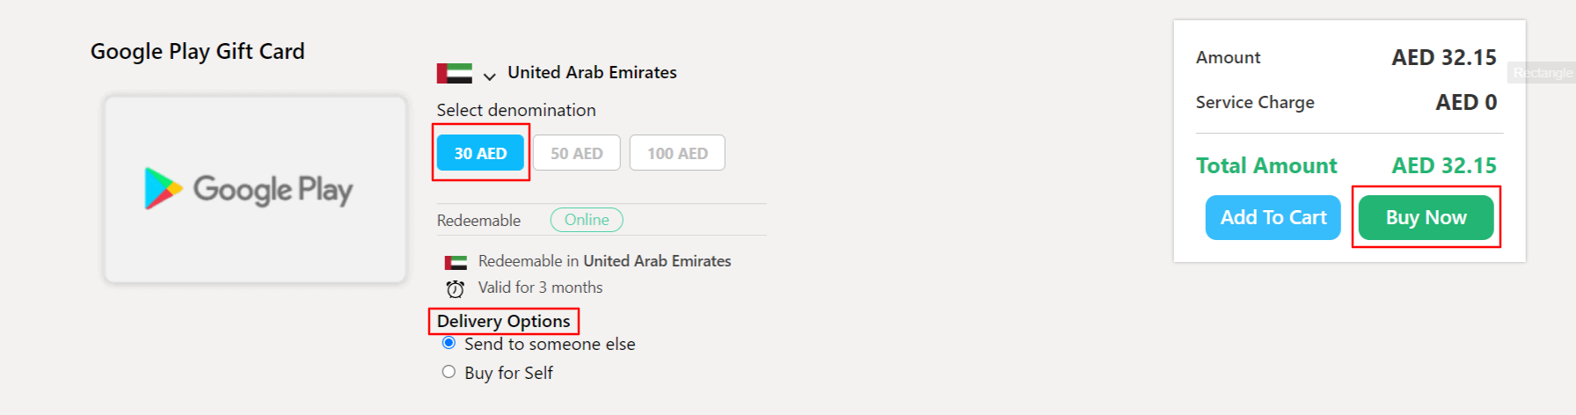Click the Google Play triangle logo
The width and height of the screenshot is (1576, 415).
163,188
